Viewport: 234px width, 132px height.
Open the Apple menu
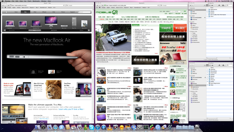click(3, 1)
